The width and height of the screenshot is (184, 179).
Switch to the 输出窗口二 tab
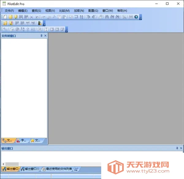30,169
